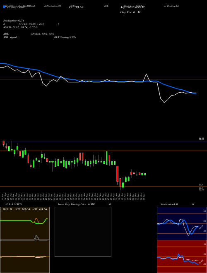Click the Day Vol: 0 M label
This screenshot has height=273, width=207.
point(130,12)
